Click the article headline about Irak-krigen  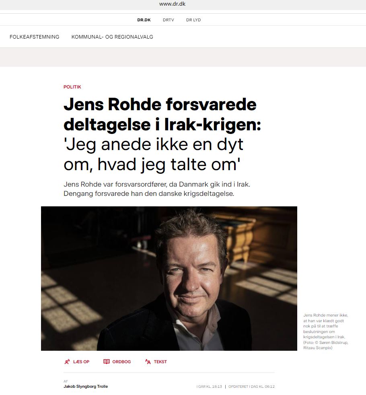162,134
